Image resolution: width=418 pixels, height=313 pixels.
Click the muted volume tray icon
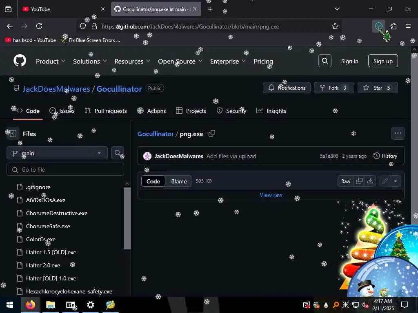pyautogui.click(x=365, y=305)
